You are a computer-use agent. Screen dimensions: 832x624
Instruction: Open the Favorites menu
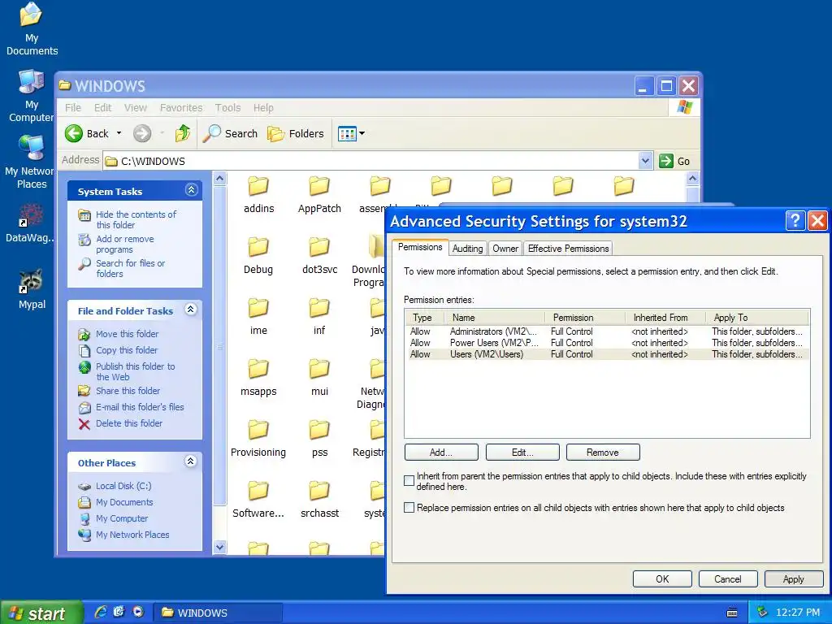(181, 108)
